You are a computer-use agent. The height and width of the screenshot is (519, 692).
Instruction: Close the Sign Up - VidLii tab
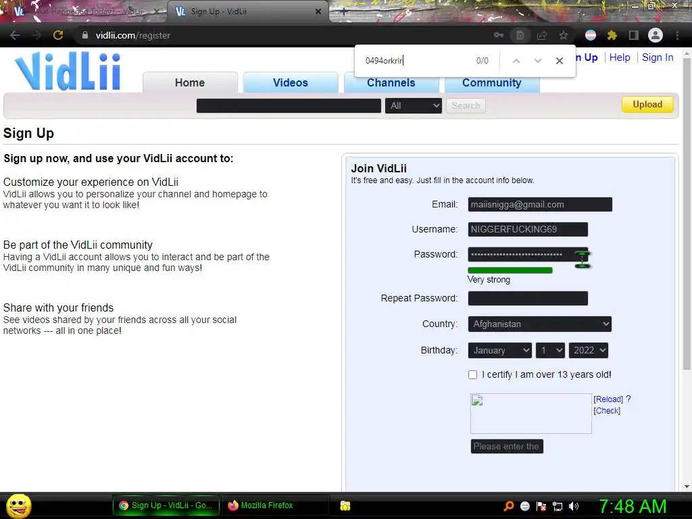pyautogui.click(x=318, y=12)
